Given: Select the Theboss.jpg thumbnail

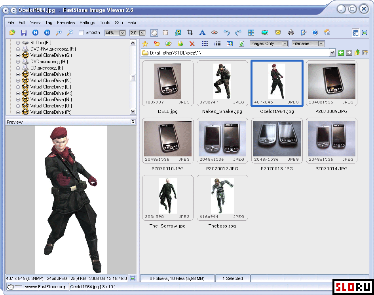Looking at the screenshot, I should [222, 198].
